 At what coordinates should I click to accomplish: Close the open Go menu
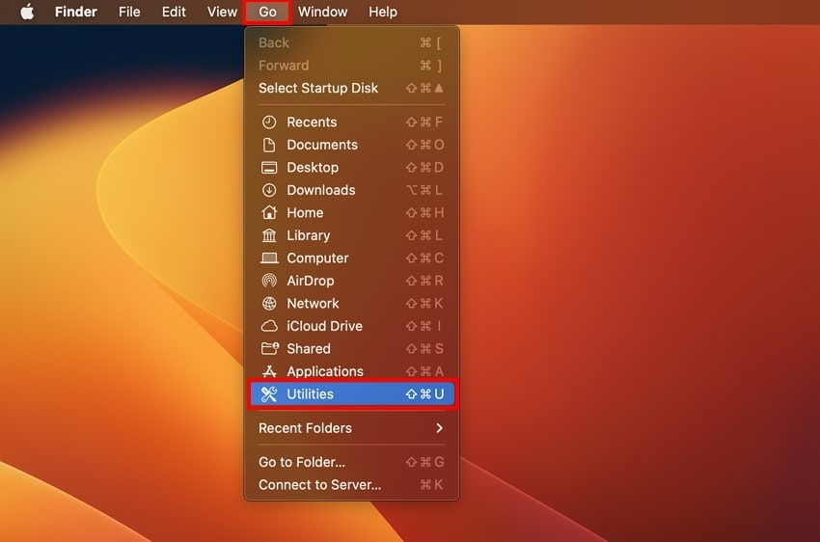point(267,12)
